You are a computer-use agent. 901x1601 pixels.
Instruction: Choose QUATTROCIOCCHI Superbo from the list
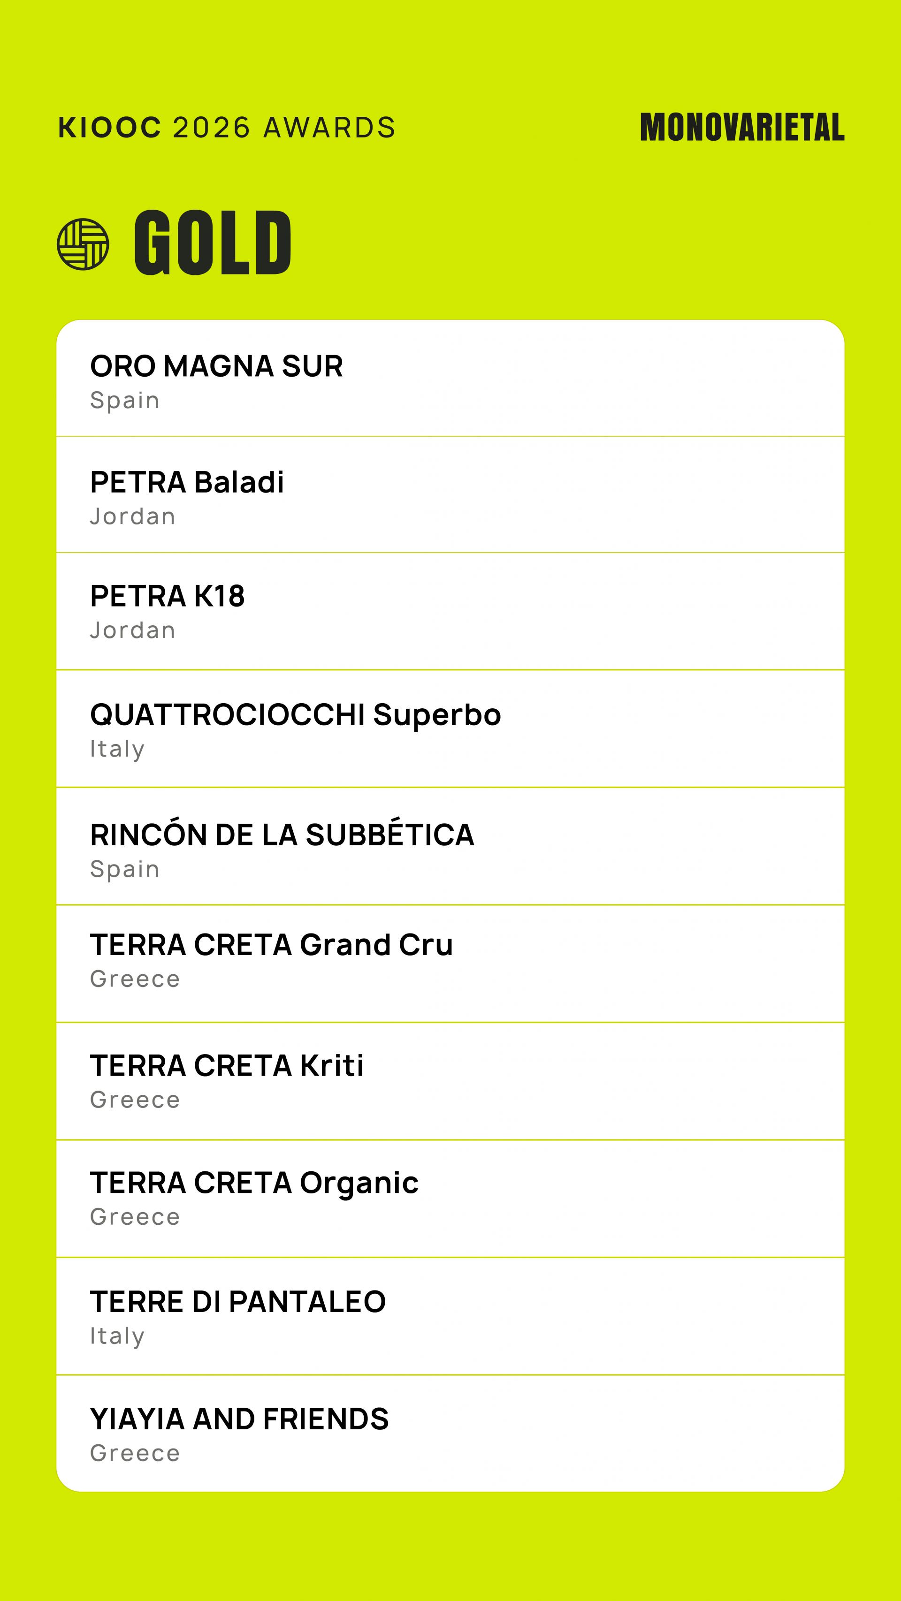450,728
